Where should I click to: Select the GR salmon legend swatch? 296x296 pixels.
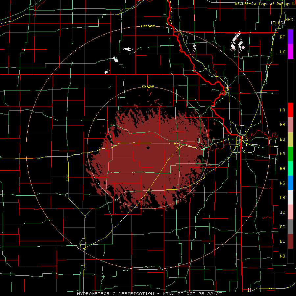[290, 125]
